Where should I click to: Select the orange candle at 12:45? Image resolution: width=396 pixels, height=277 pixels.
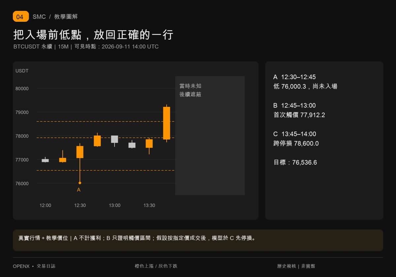97,140
